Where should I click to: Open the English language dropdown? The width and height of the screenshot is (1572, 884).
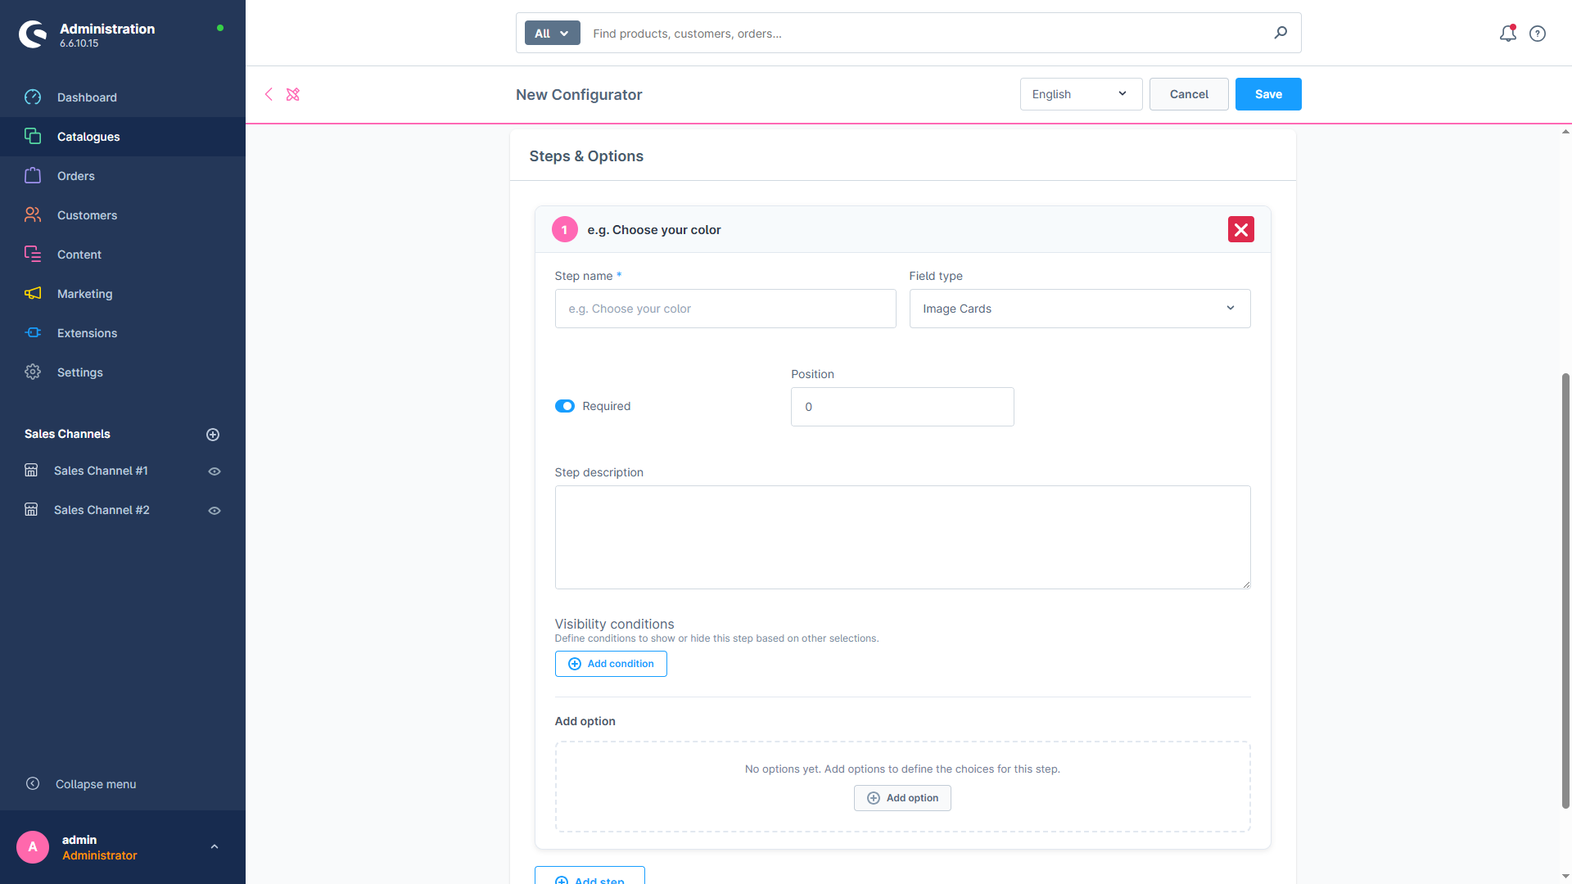tap(1081, 94)
